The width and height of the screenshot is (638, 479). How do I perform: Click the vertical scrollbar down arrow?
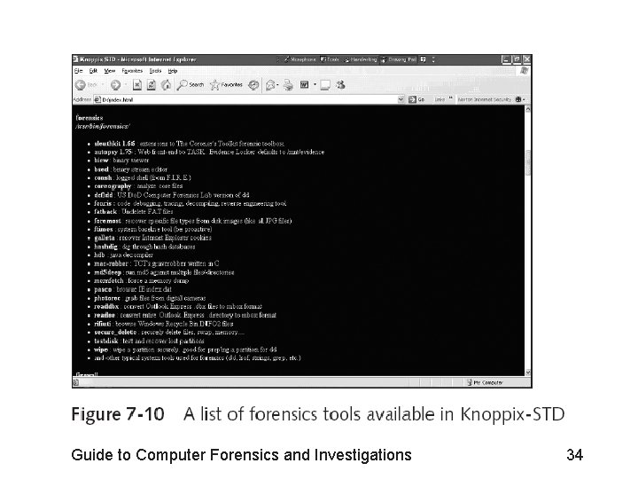point(528,373)
